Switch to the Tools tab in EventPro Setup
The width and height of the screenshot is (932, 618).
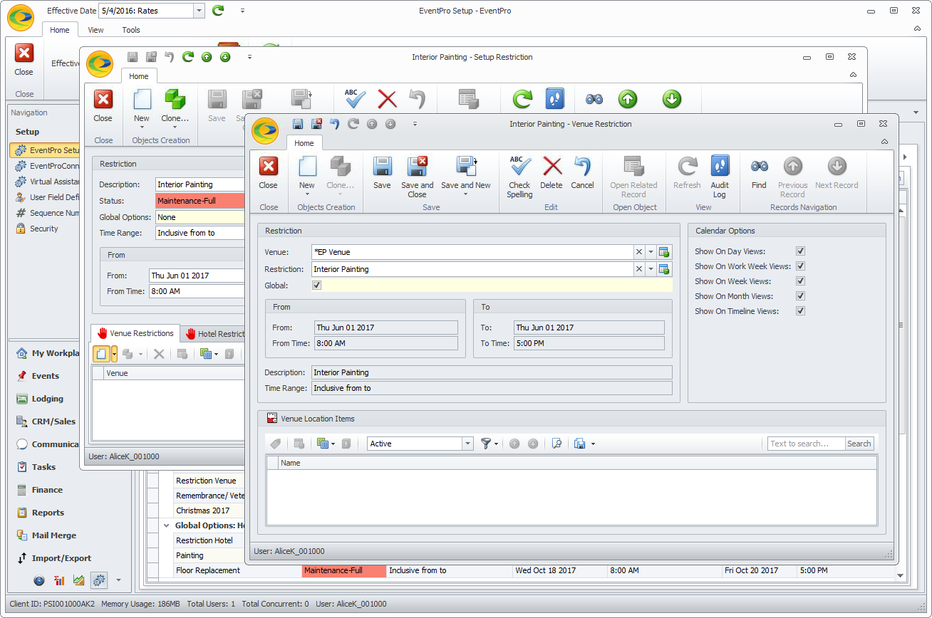click(x=131, y=30)
